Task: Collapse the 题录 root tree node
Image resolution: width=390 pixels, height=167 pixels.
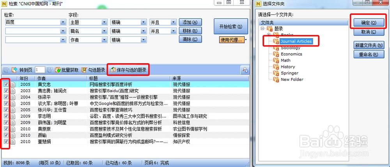Action: pos(262,28)
